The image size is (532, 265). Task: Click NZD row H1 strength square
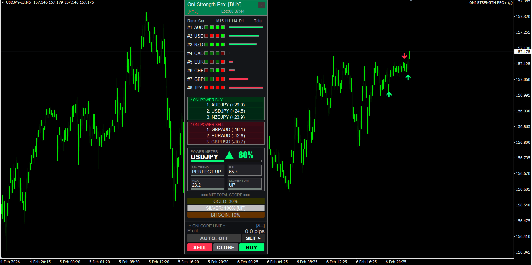(x=212, y=44)
